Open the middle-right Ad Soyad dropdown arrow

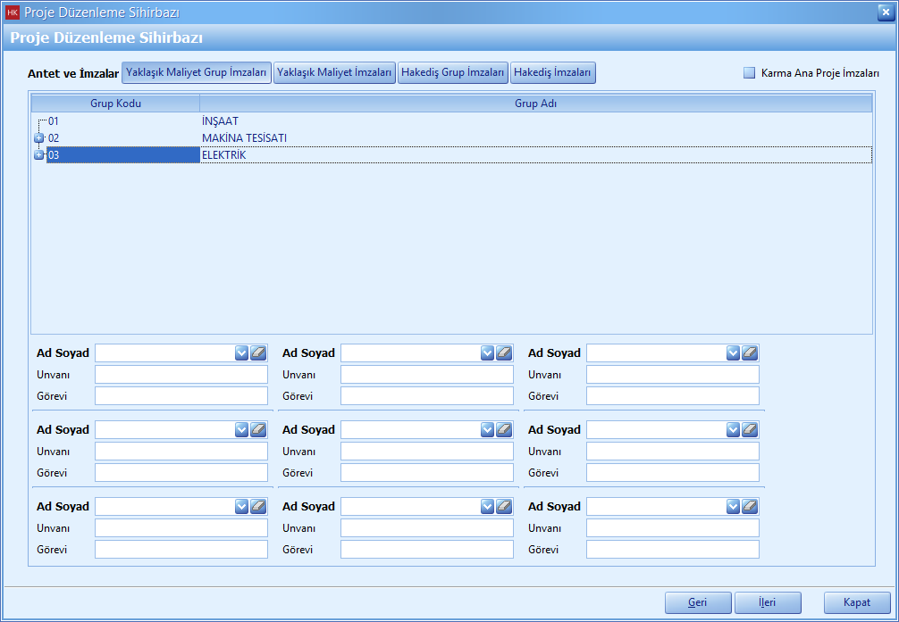point(733,430)
